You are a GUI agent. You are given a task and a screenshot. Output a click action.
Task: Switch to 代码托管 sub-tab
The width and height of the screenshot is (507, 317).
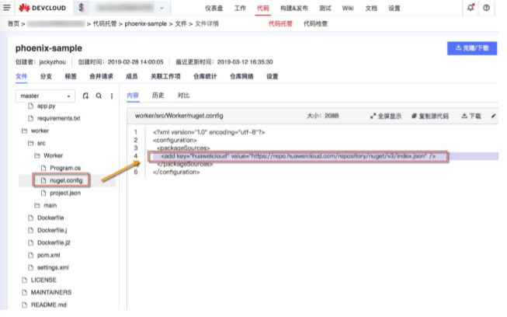click(280, 23)
